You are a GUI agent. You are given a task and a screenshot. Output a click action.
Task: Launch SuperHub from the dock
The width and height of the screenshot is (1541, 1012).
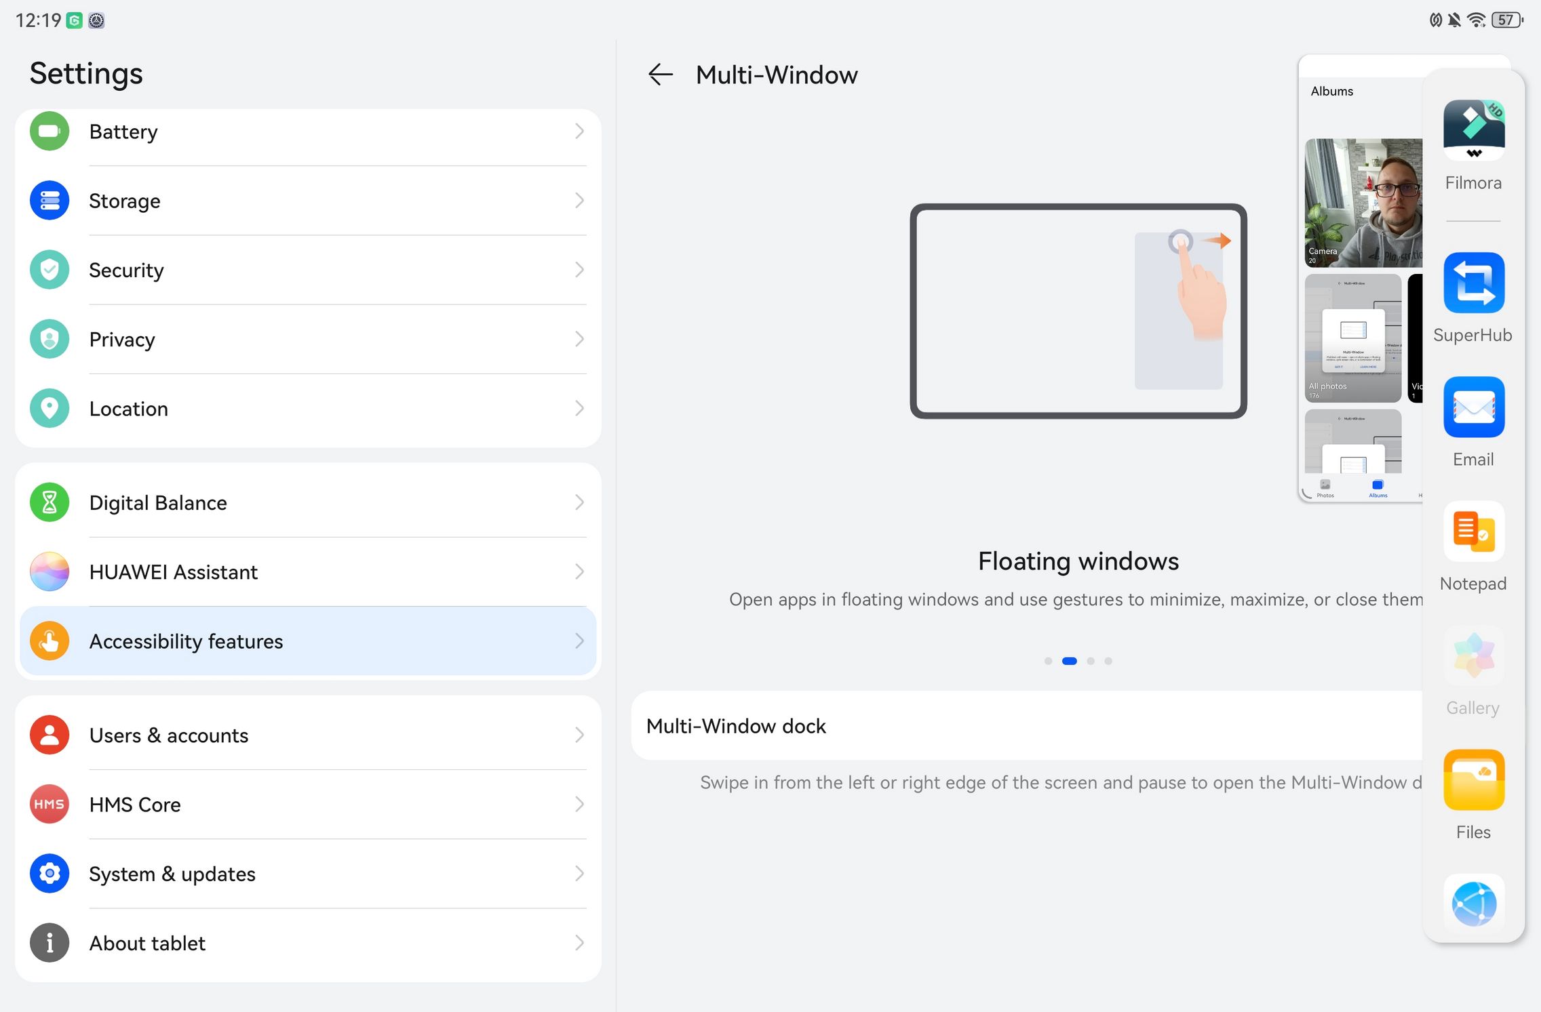click(1473, 283)
